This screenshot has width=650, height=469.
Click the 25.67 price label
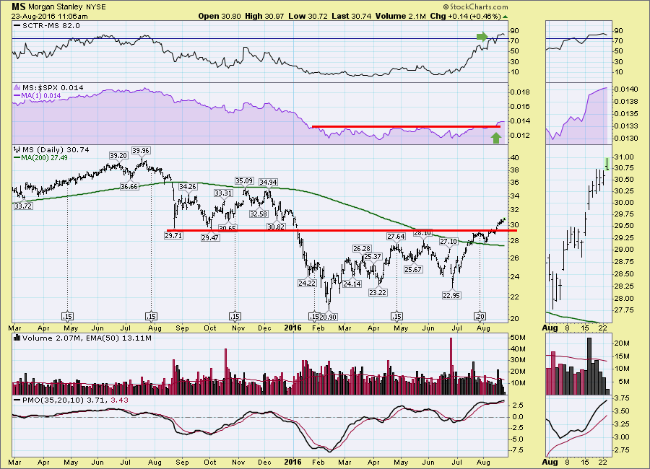pyautogui.click(x=413, y=269)
